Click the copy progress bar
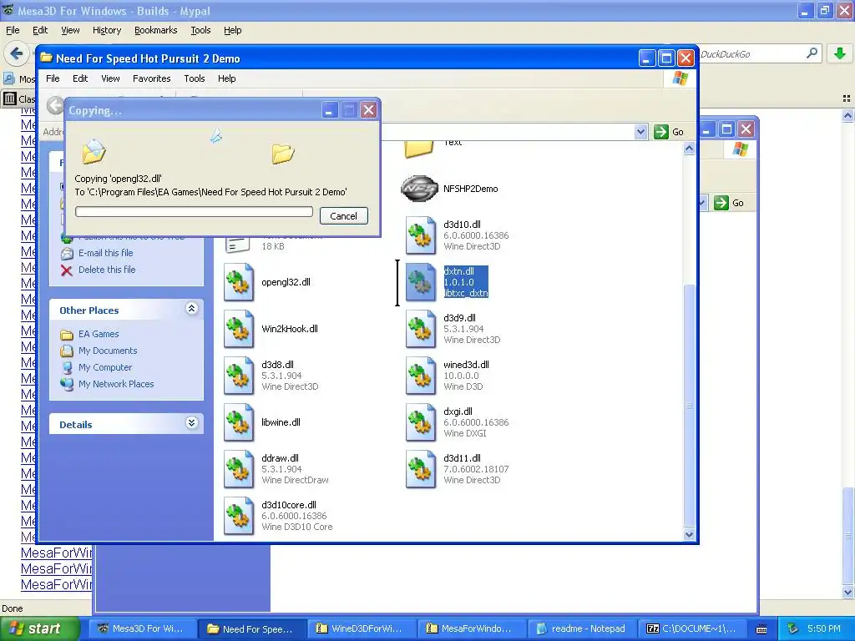 194,211
